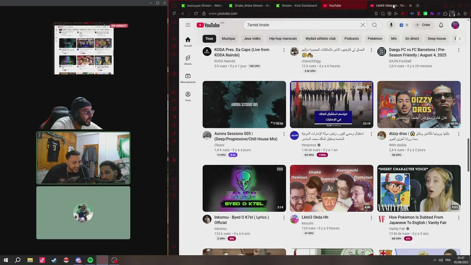The height and width of the screenshot is (265, 471).
Task: Open browser extensions puzzle icon
Action: coord(445,14)
